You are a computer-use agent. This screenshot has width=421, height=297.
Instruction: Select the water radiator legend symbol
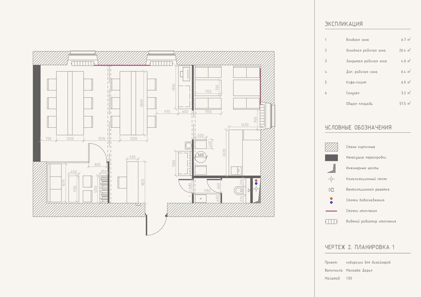331,222
